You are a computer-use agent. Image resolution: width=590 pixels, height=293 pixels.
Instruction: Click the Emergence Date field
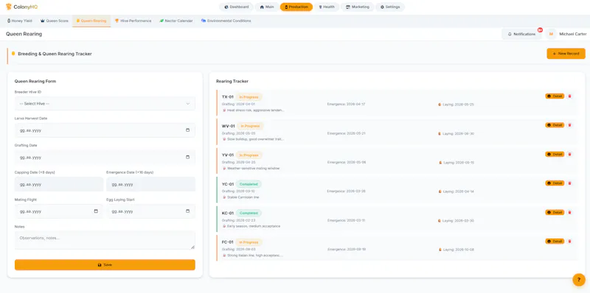(x=151, y=185)
